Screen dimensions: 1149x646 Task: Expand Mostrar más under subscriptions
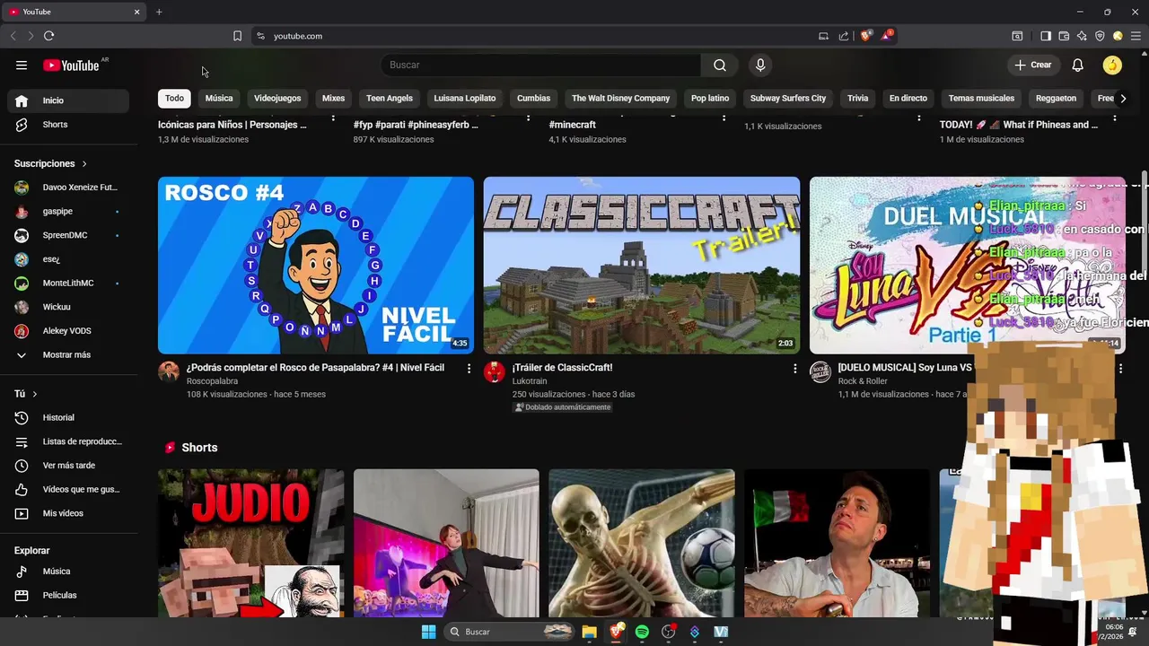click(x=68, y=354)
